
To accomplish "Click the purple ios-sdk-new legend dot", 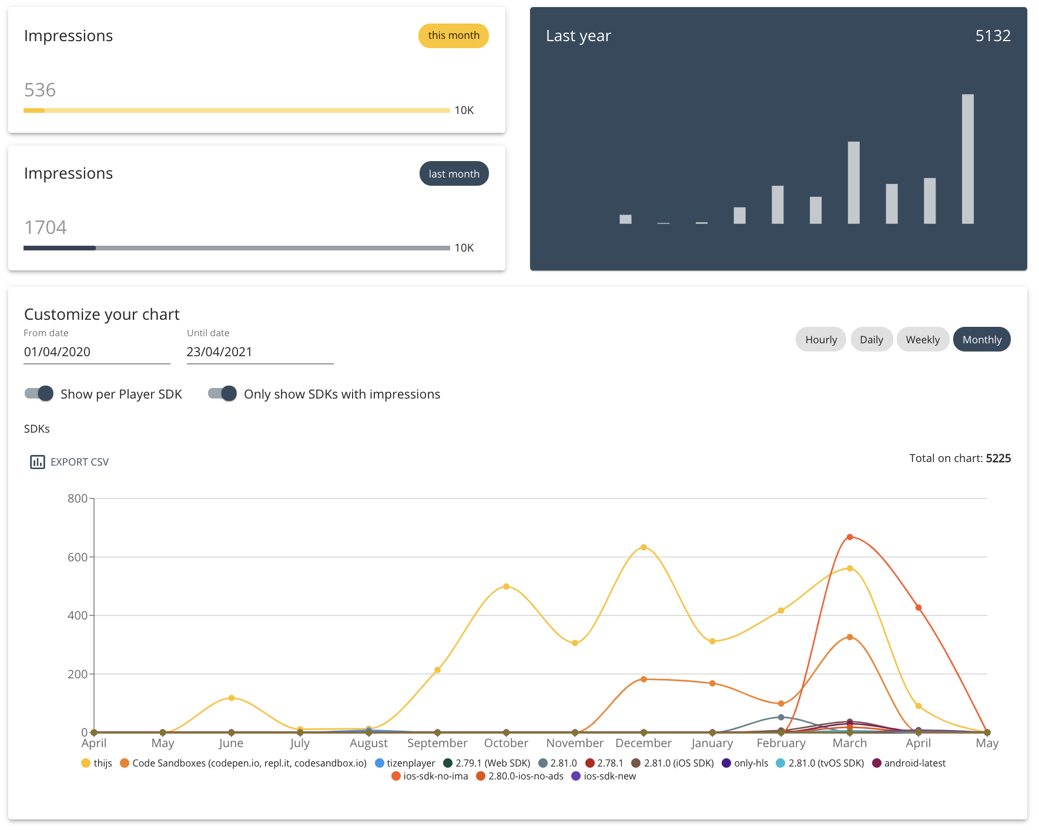I will (575, 776).
